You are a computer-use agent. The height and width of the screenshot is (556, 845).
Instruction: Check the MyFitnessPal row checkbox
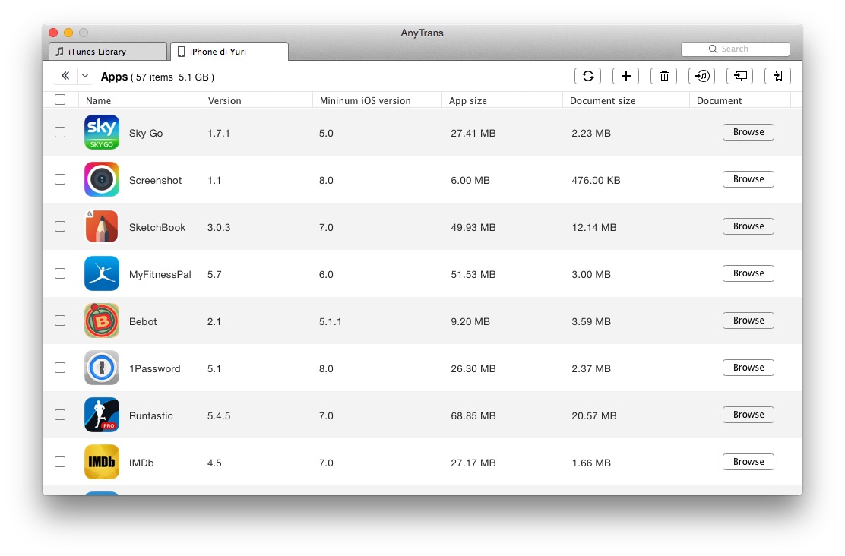point(60,273)
